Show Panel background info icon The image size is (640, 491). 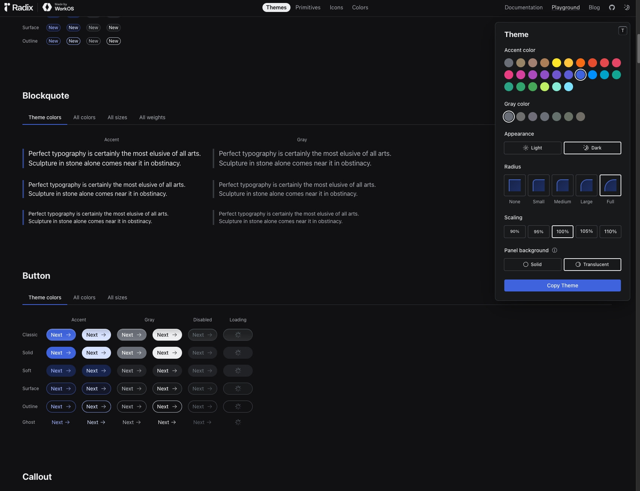point(554,250)
